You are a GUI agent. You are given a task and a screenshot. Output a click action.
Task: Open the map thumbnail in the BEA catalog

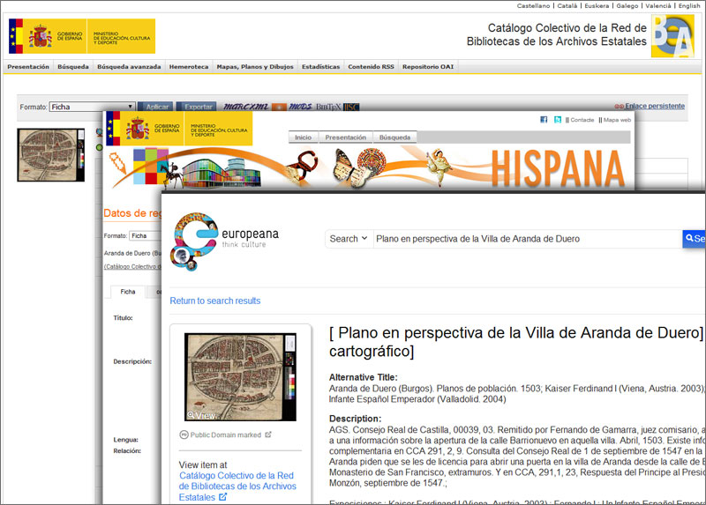(51, 155)
